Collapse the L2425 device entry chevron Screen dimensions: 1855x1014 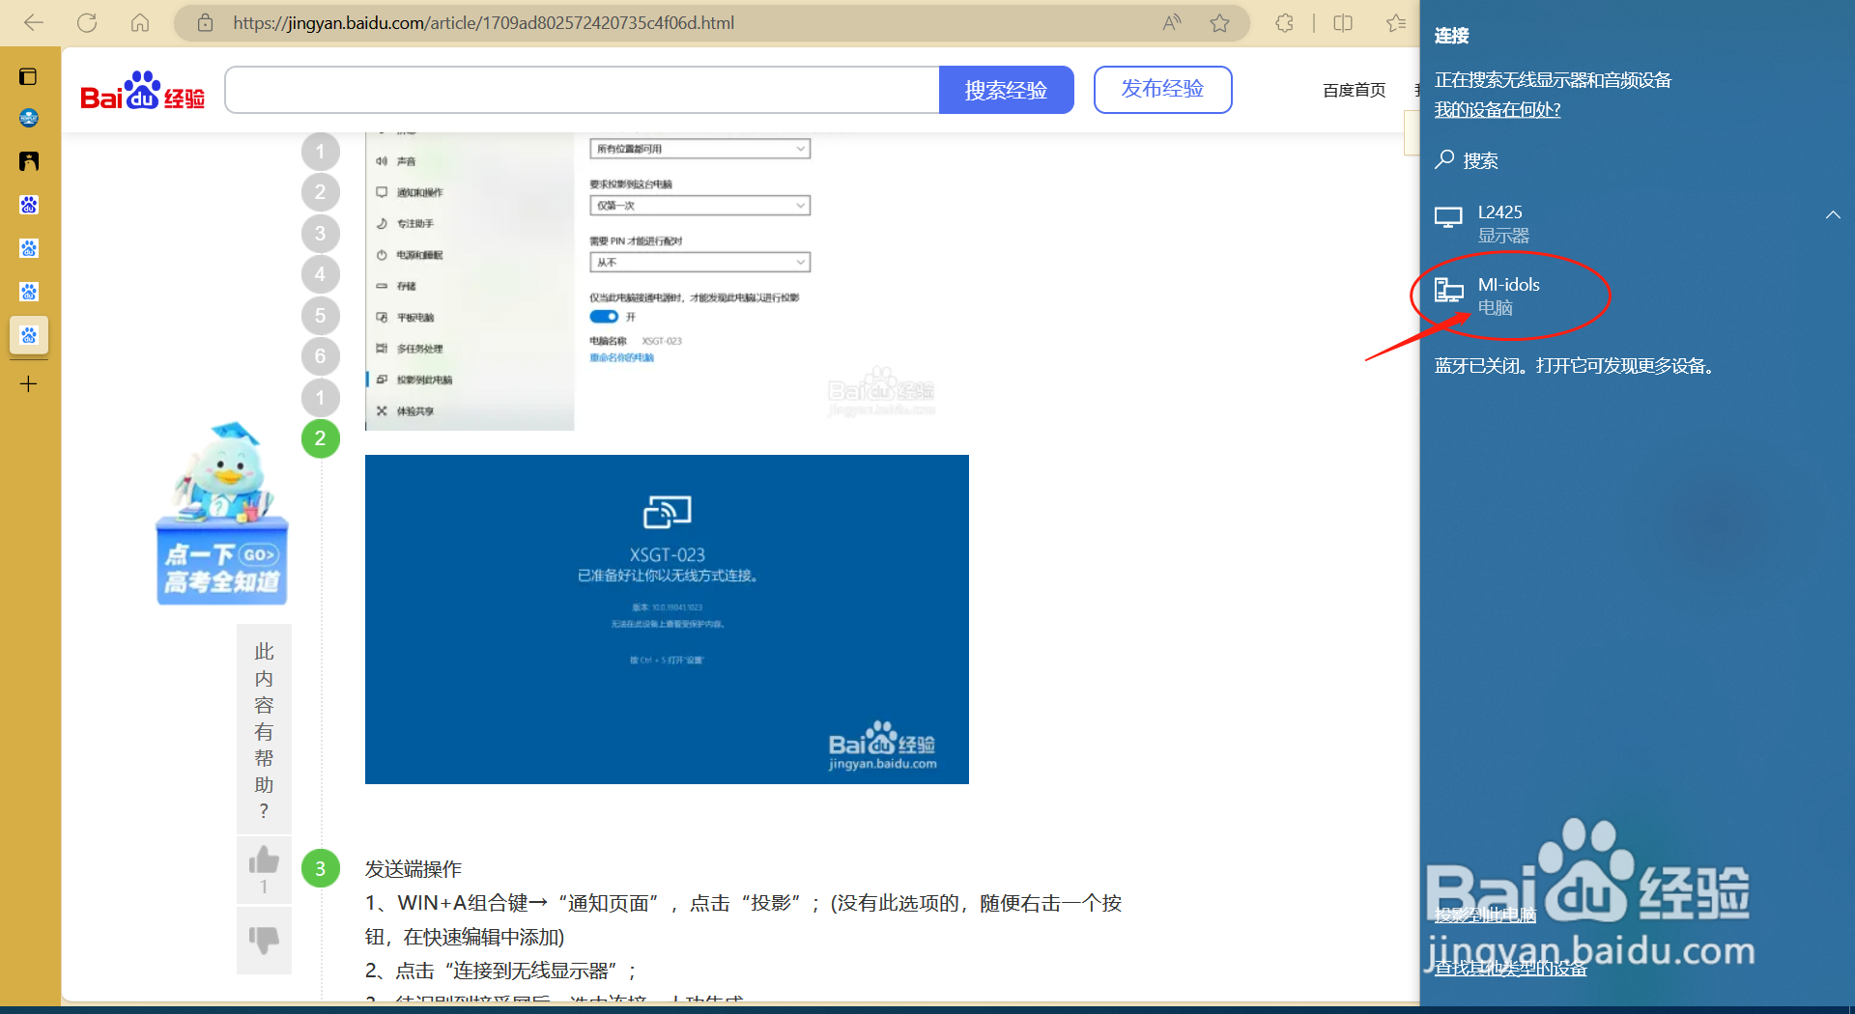click(x=1833, y=214)
